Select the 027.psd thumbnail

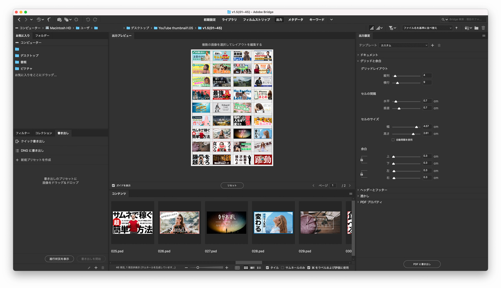pos(226,222)
